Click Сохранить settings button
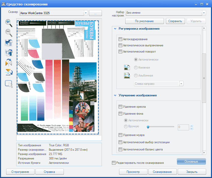212x178 pixels. (x=175, y=21)
